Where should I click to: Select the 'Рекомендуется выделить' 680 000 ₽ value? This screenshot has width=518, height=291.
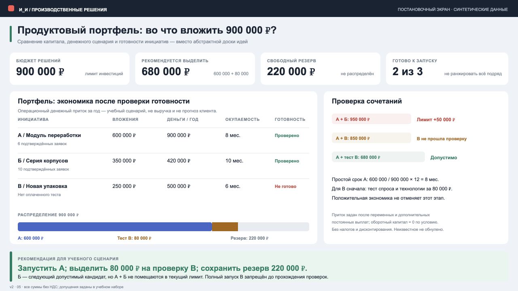coord(166,72)
